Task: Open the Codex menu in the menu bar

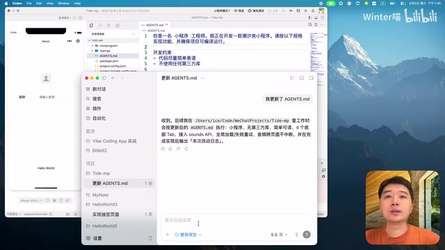Action: point(17,3)
